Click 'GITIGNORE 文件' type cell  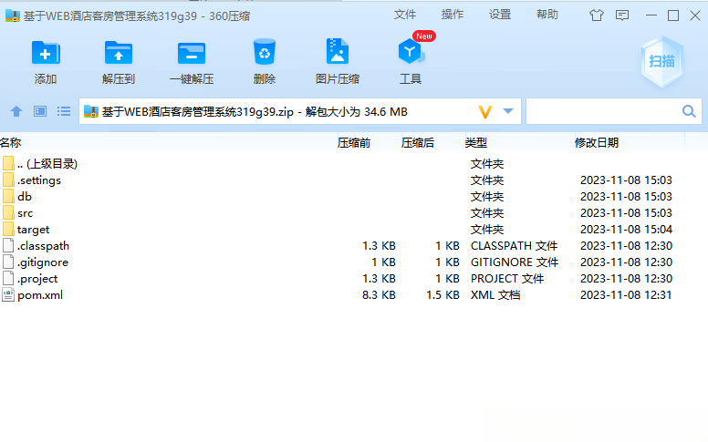click(x=515, y=262)
